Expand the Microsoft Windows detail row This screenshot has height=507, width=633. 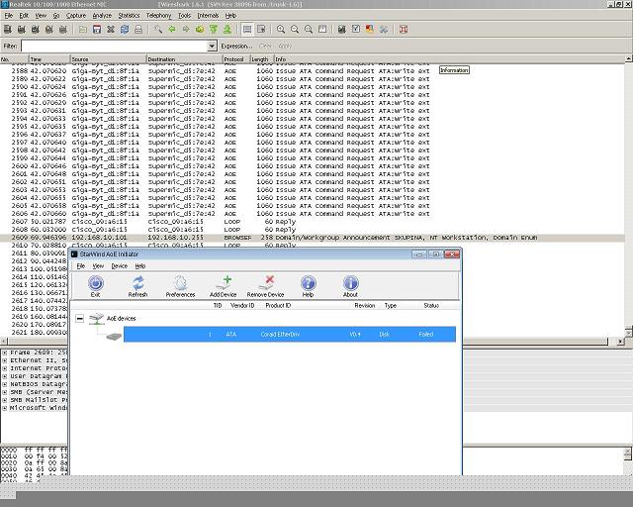(4, 408)
